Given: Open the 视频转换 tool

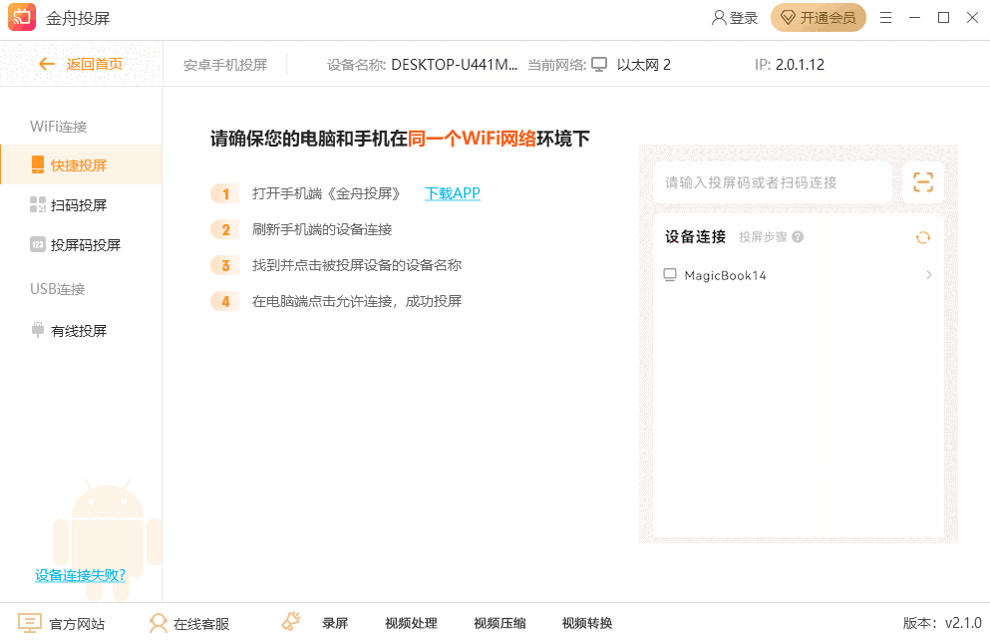Looking at the screenshot, I should tap(586, 622).
